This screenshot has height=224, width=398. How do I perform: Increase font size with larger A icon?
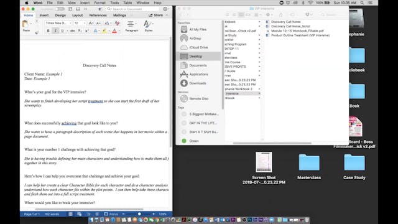91,23
